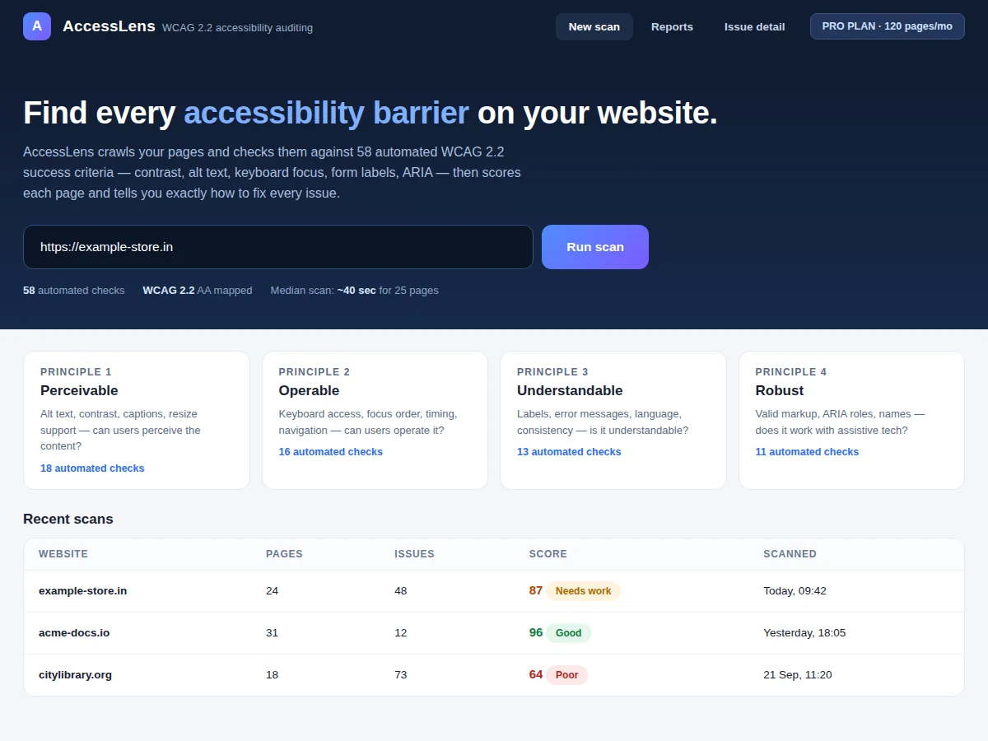Click the 21 Sep, 11:20 scan time
Viewport: 988px width, 741px height.
click(798, 675)
